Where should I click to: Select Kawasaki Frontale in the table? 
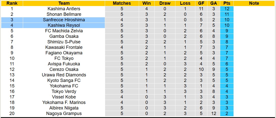point(64,47)
